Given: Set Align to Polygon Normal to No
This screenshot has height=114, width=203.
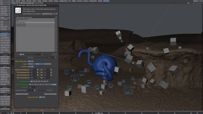Looking at the screenshot, I should [x=32, y=61].
